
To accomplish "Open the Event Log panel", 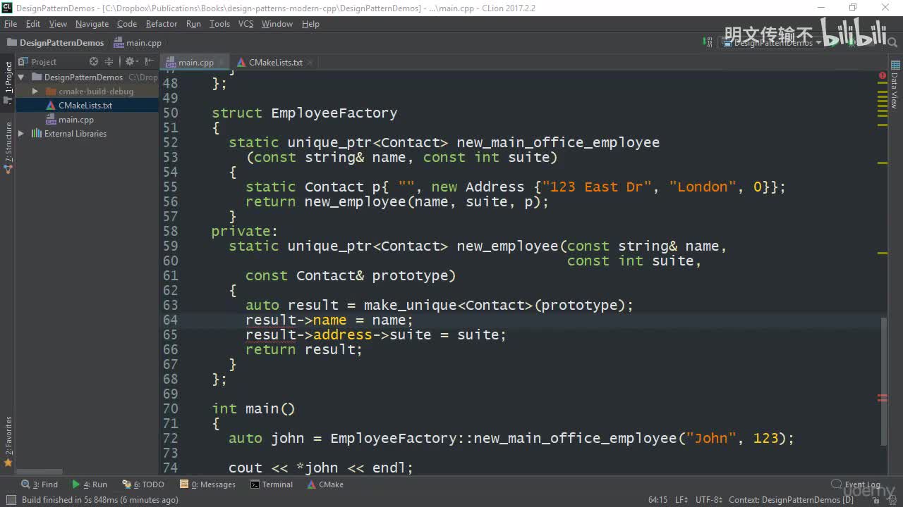I will (856, 484).
